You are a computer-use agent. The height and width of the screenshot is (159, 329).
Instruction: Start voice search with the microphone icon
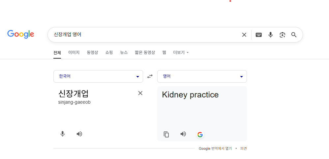click(271, 35)
